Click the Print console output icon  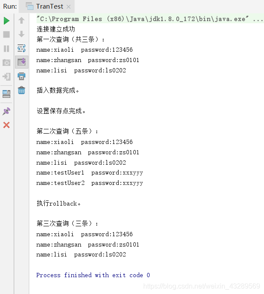[x=21, y=76]
